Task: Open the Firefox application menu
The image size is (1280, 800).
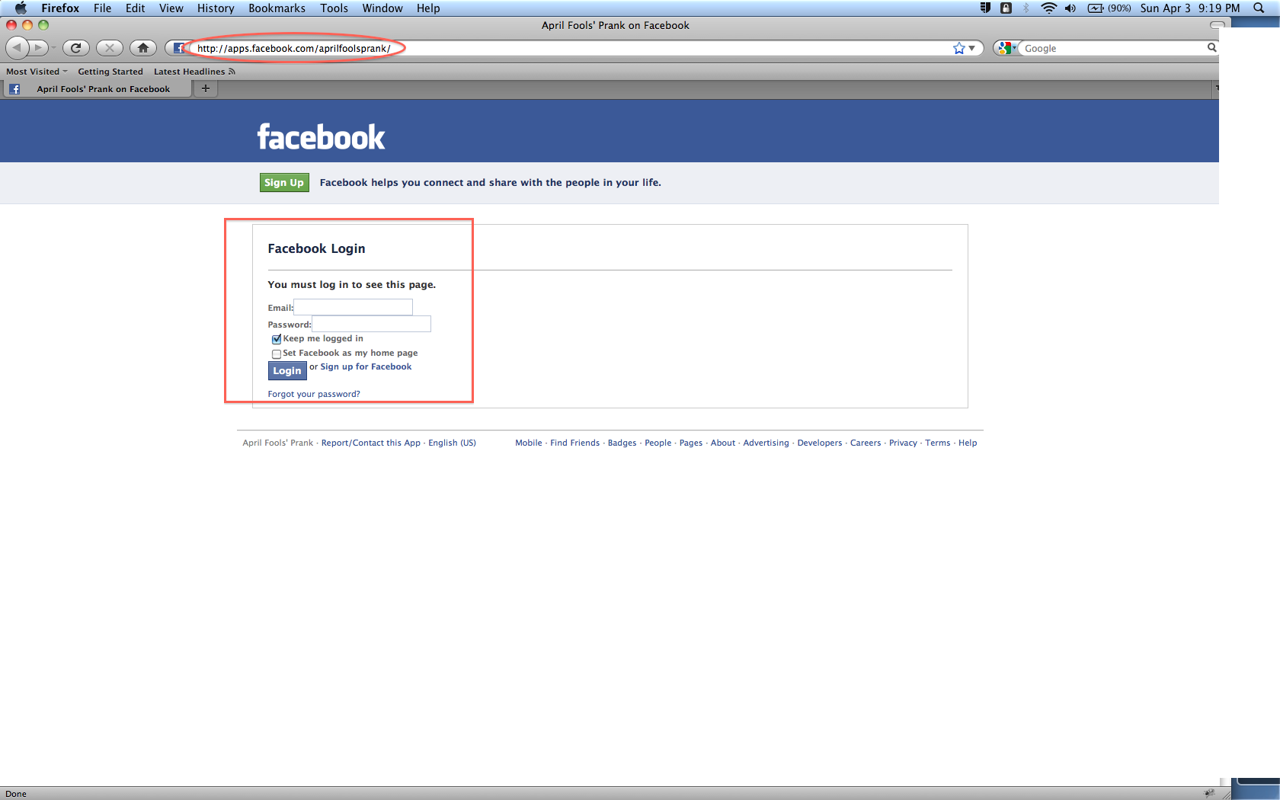Action: point(60,8)
